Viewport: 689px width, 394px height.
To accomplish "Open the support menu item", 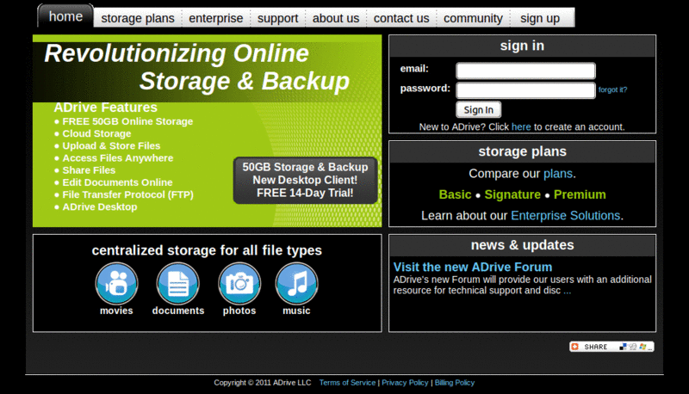I will click(277, 18).
